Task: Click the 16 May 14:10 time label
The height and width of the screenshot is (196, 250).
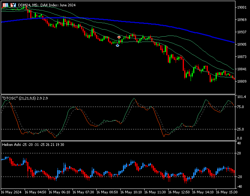Action: tap(203, 192)
